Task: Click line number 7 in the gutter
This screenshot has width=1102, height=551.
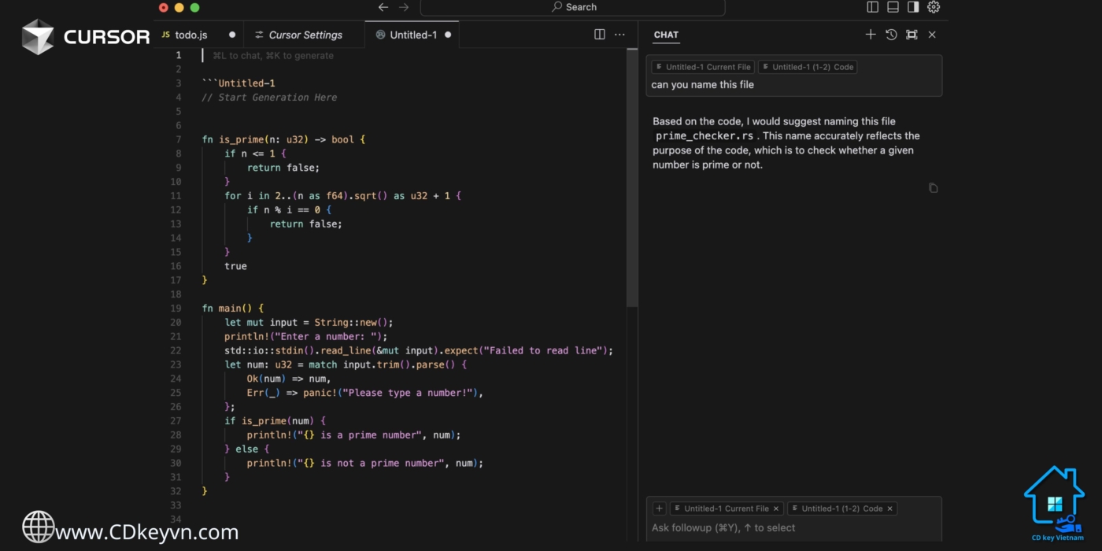Action: (179, 139)
